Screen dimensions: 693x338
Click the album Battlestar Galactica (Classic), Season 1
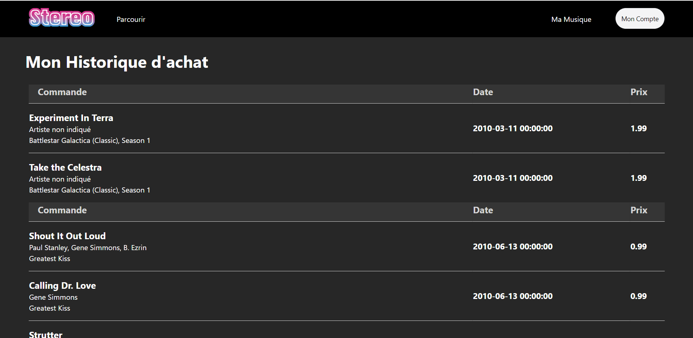tap(90, 140)
